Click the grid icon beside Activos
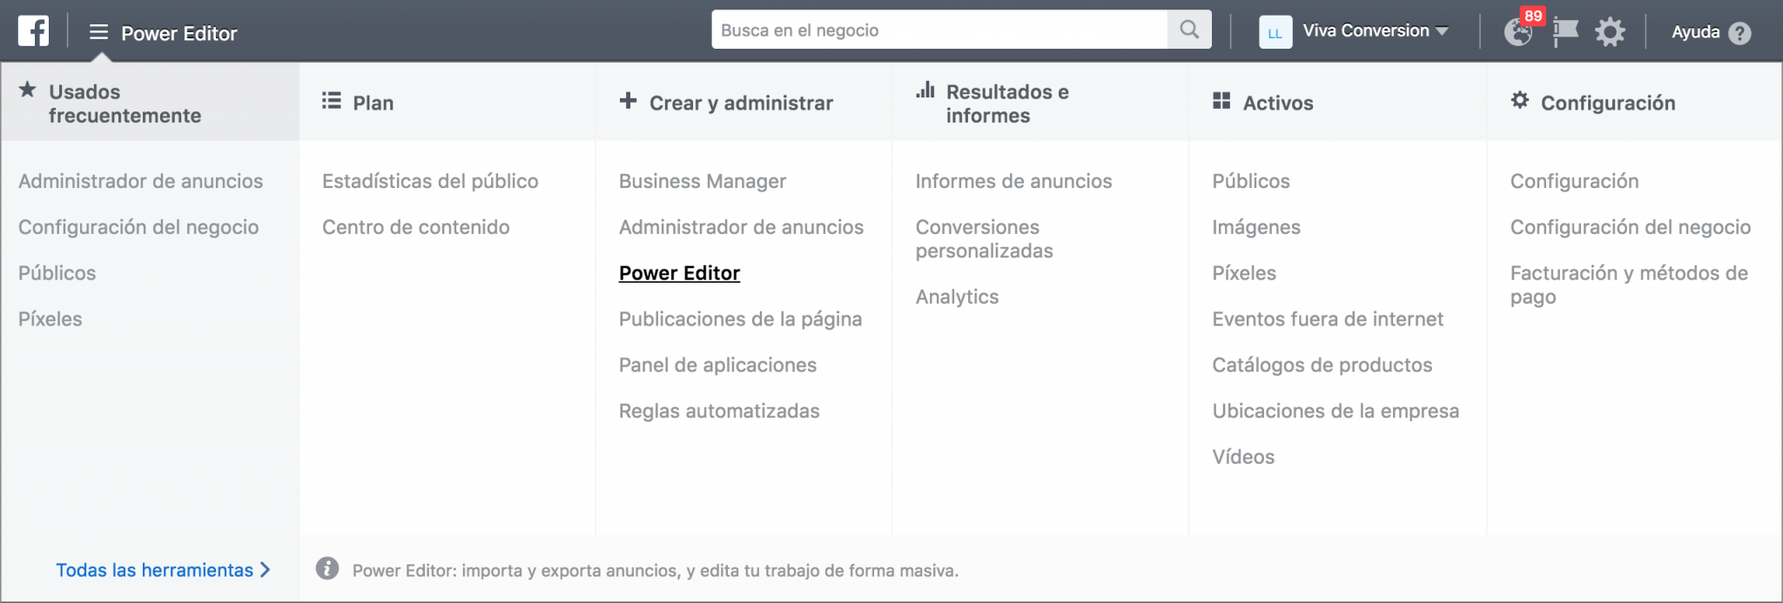 coord(1221,101)
